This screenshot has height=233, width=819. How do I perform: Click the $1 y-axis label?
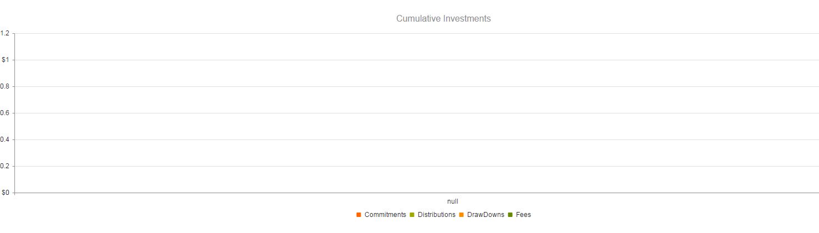6,60
